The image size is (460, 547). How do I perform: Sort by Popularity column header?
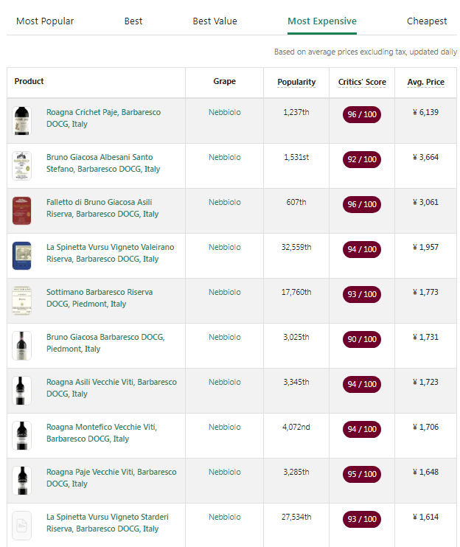[296, 83]
